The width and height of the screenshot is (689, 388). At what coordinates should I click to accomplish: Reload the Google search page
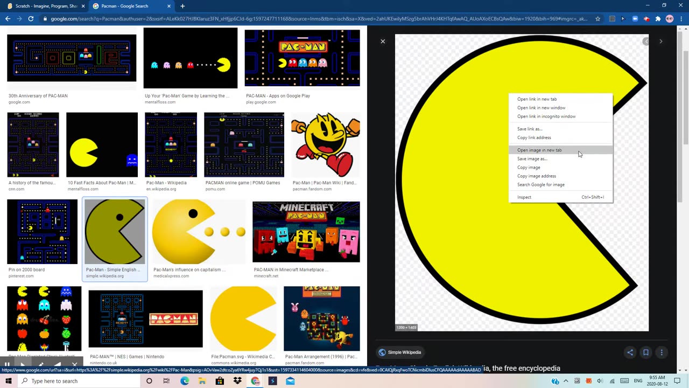click(x=31, y=19)
